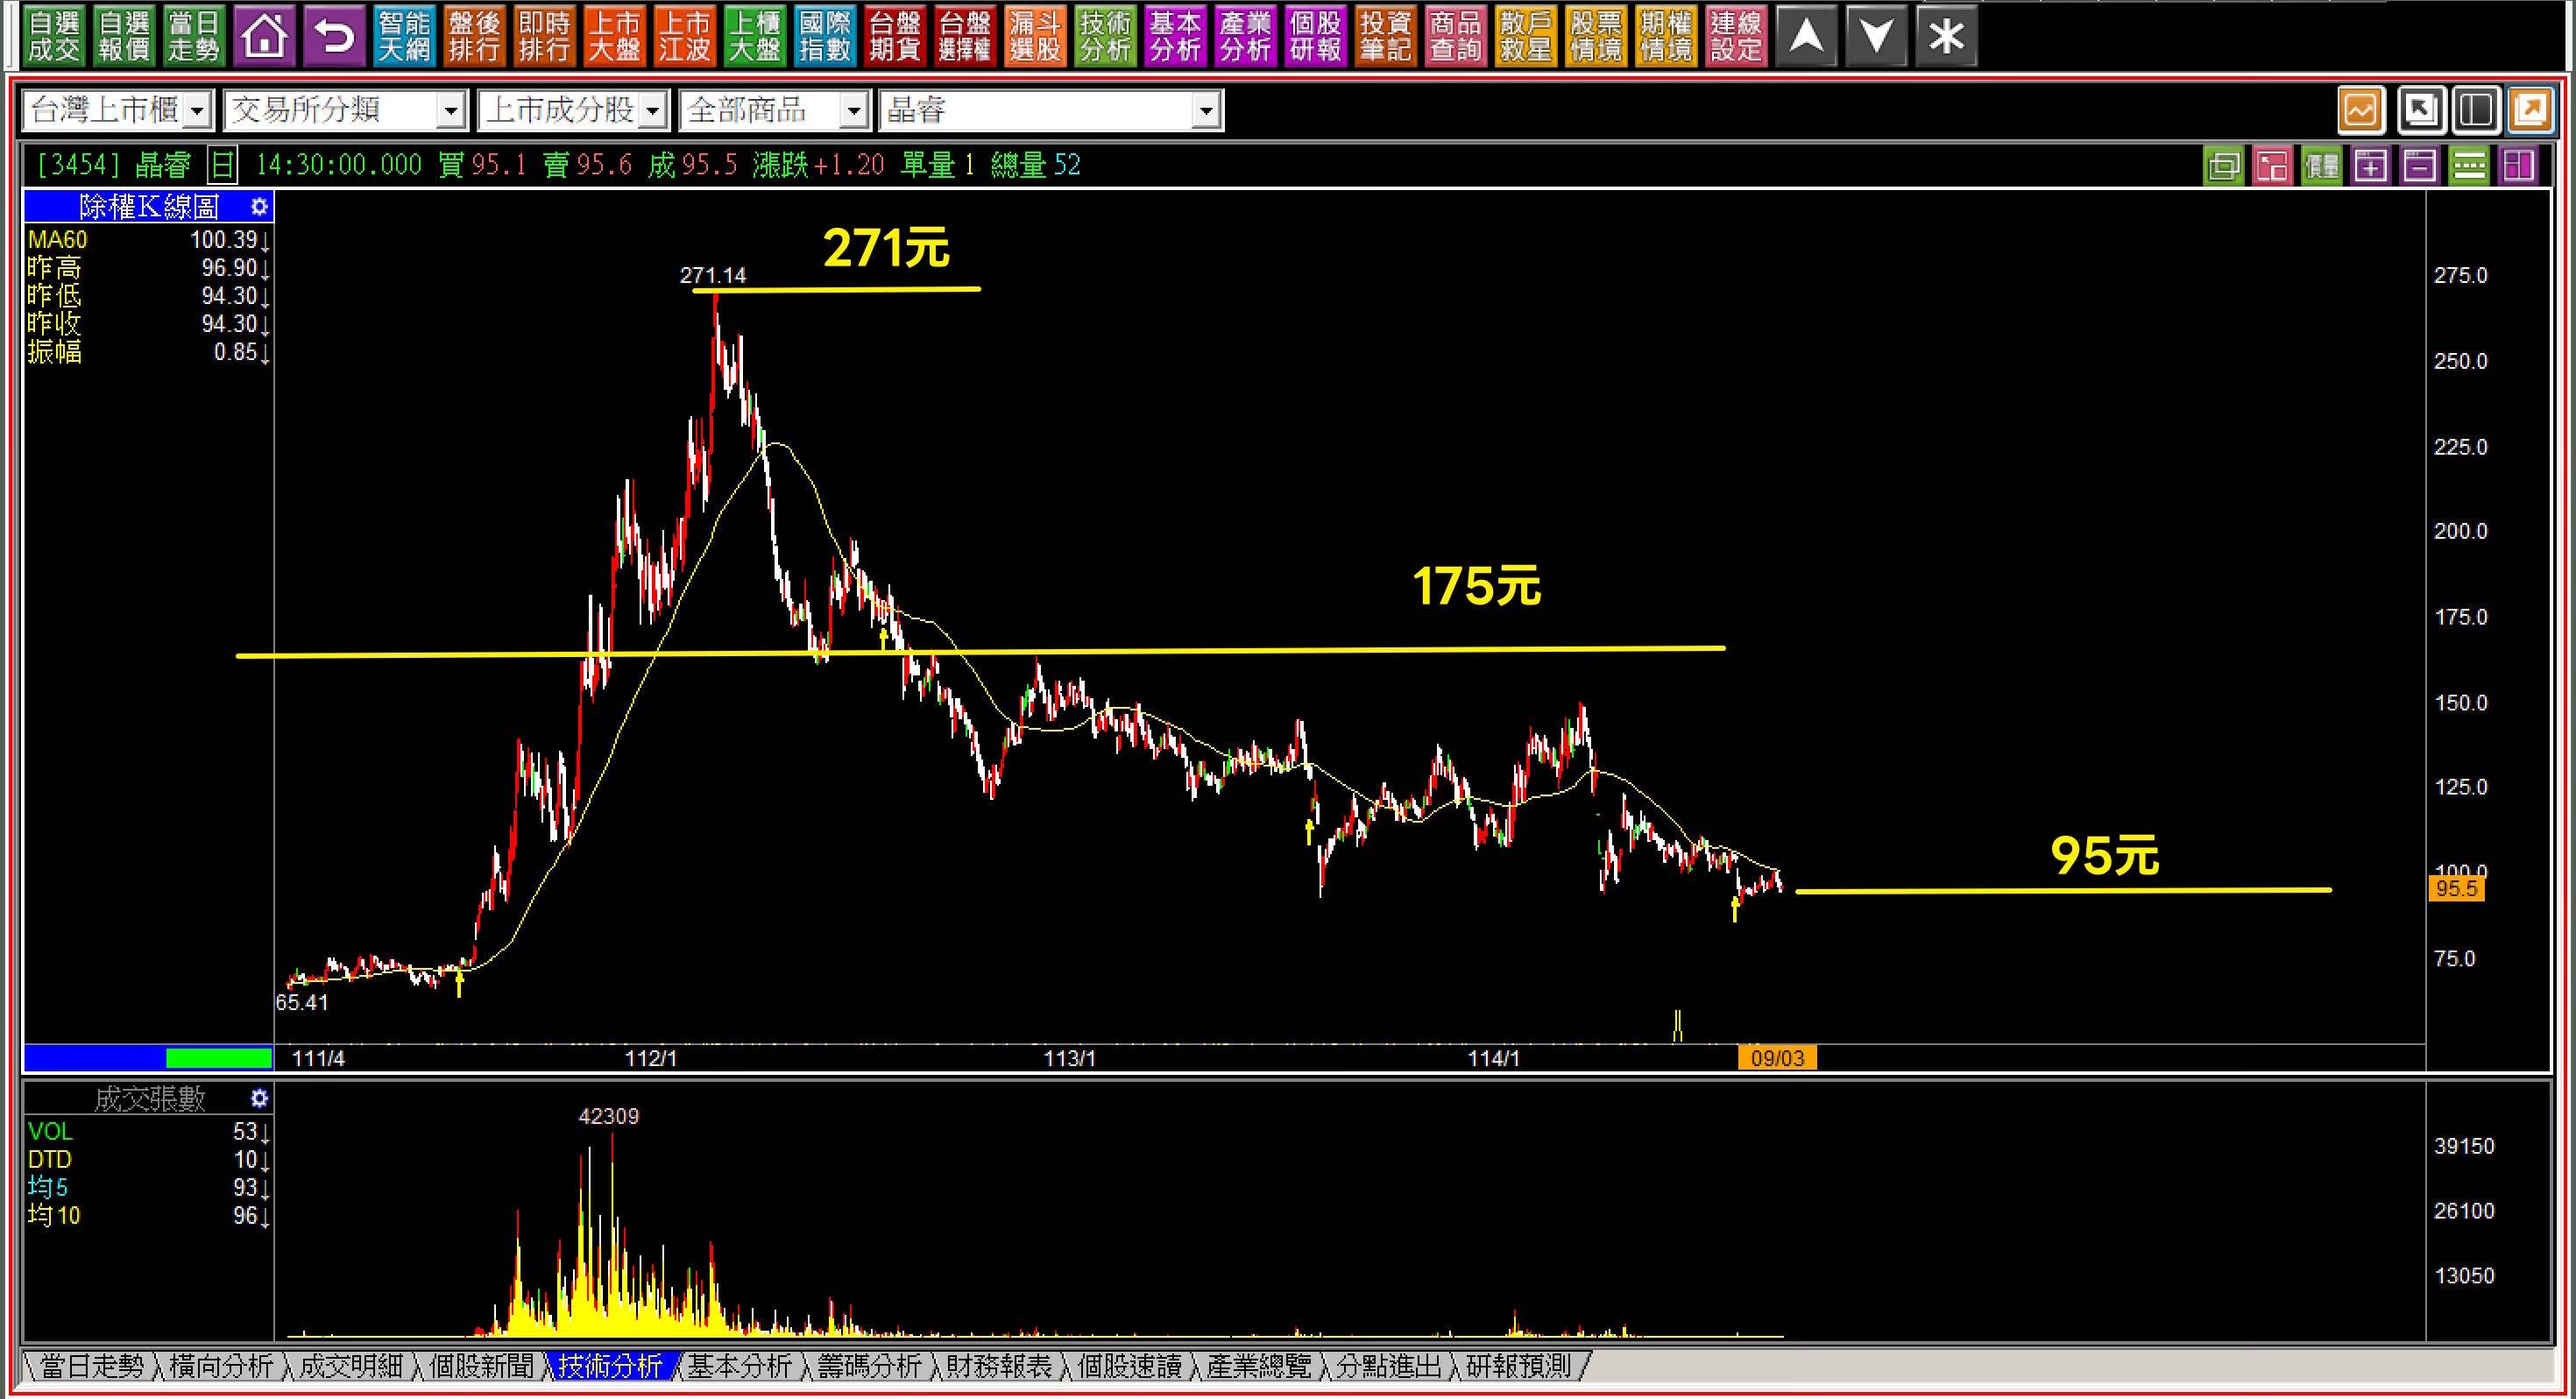Open 盤後排行 from the top toolbar
The image size is (2576, 1399).
[474, 37]
